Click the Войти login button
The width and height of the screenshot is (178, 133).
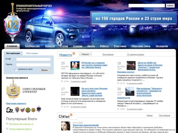coord(44,70)
